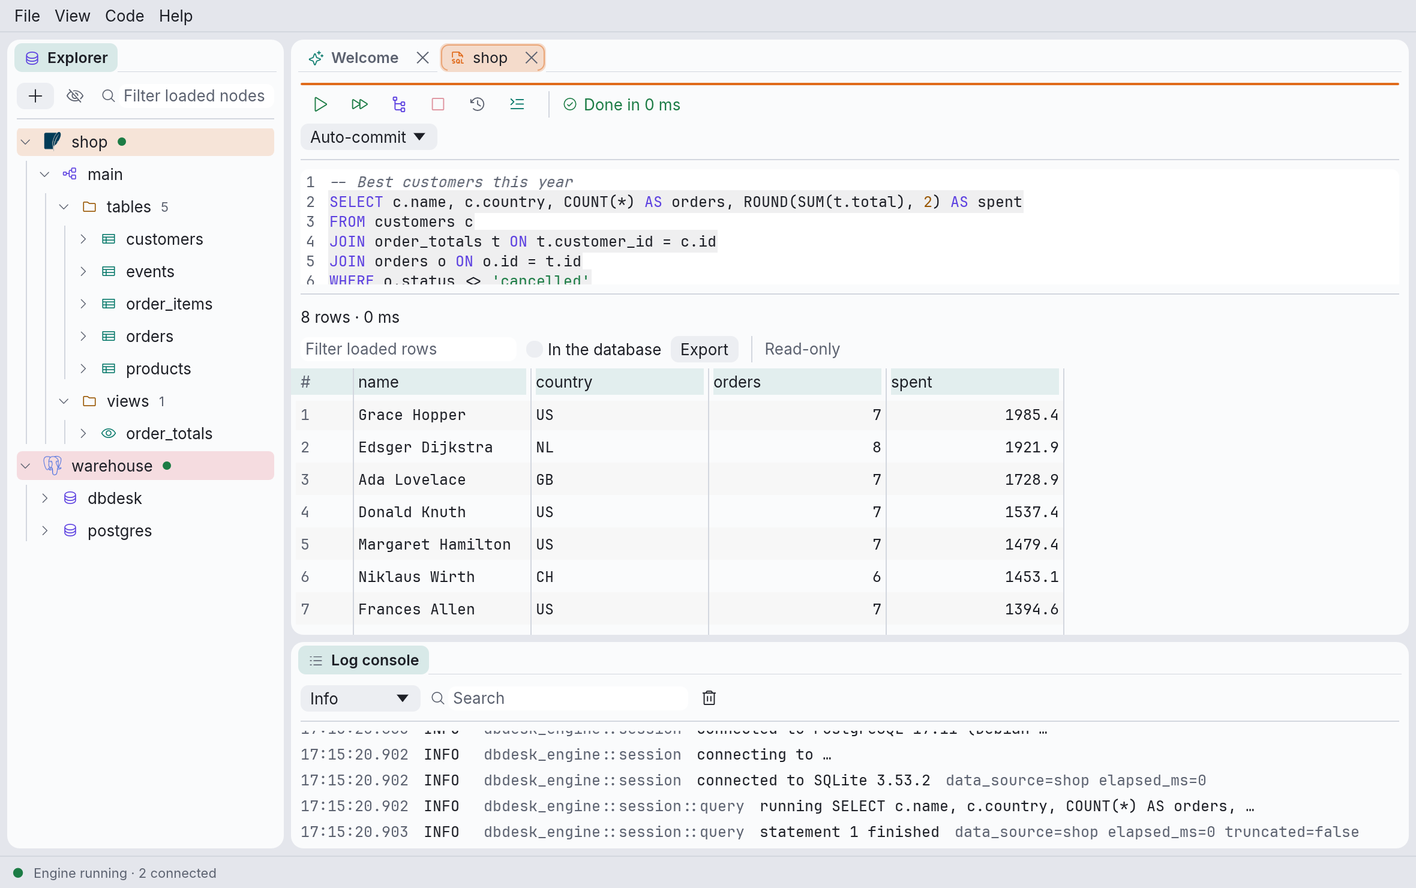Toggle hidden nodes visibility in Explorer
Viewport: 1416px width, 888px height.
[x=75, y=96]
